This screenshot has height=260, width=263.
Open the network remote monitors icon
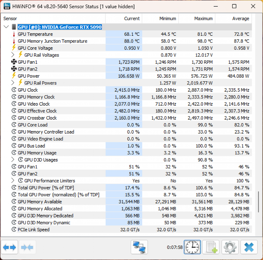coord(139,247)
